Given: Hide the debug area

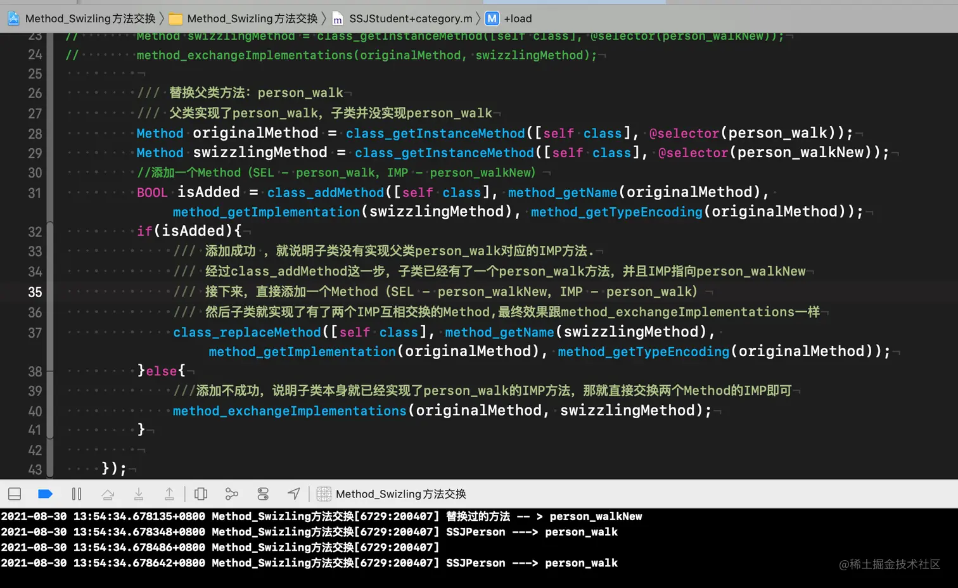Looking at the screenshot, I should point(15,494).
